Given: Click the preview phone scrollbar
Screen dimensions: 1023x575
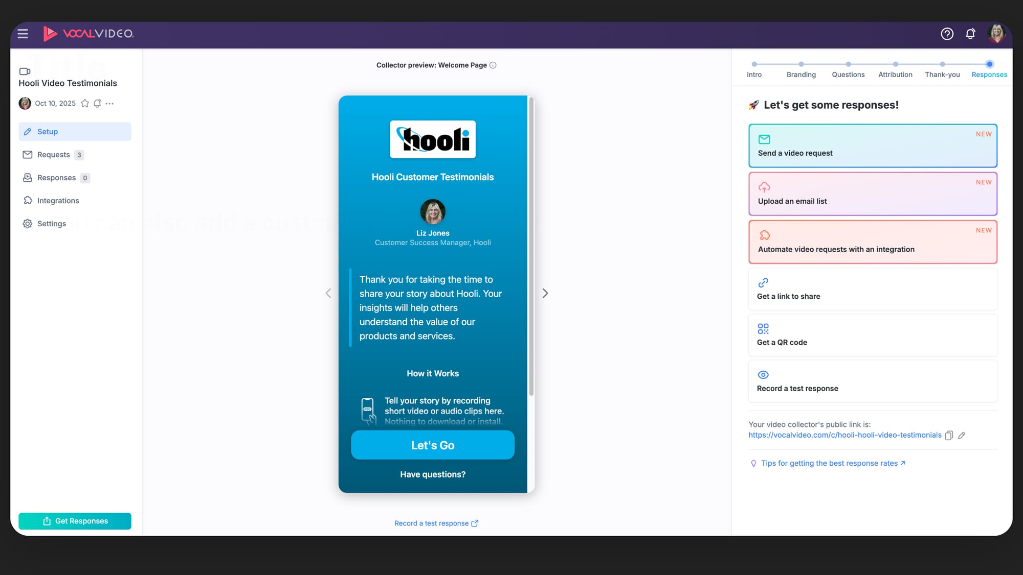Looking at the screenshot, I should [x=531, y=245].
